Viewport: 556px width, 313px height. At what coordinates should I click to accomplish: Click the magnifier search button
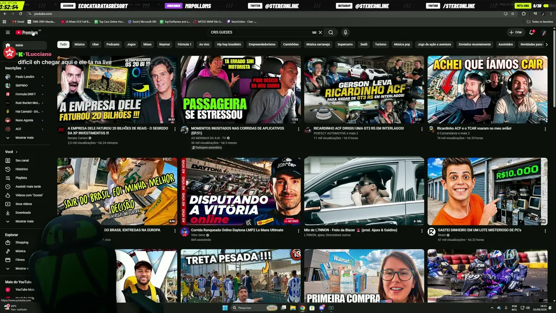(x=331, y=33)
